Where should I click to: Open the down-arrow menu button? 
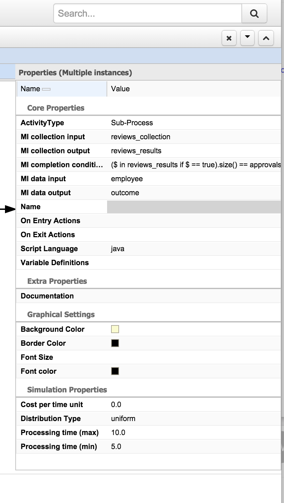click(x=247, y=38)
